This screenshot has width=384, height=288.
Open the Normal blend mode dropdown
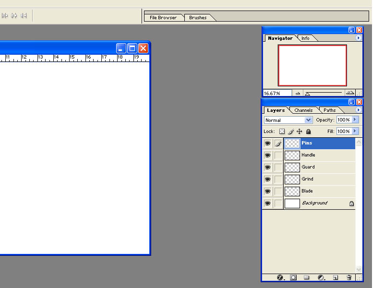pyautogui.click(x=288, y=120)
